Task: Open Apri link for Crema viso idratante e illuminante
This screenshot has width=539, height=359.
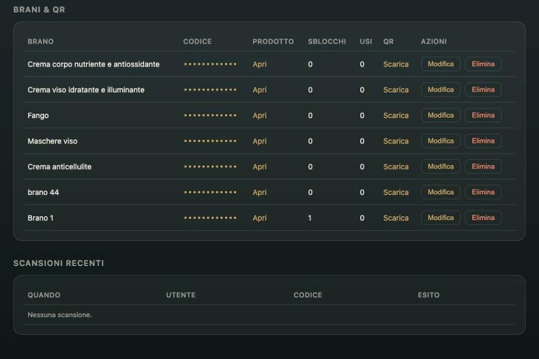Action: 260,90
